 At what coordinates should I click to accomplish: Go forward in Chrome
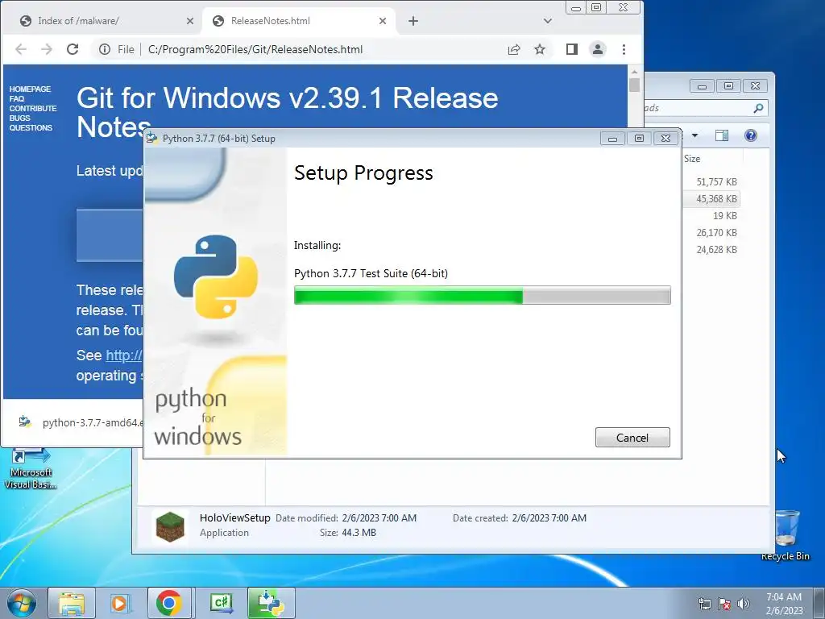47,49
